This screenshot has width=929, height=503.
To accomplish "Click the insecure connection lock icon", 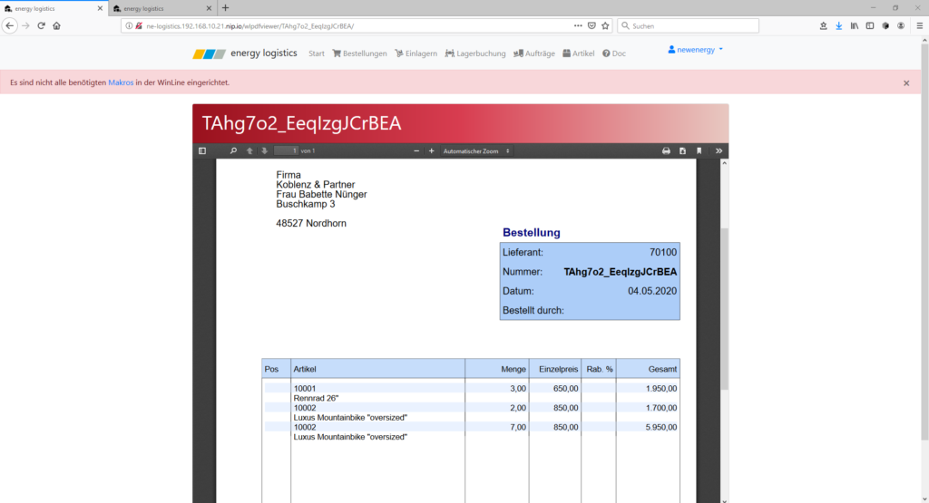I will (x=139, y=25).
